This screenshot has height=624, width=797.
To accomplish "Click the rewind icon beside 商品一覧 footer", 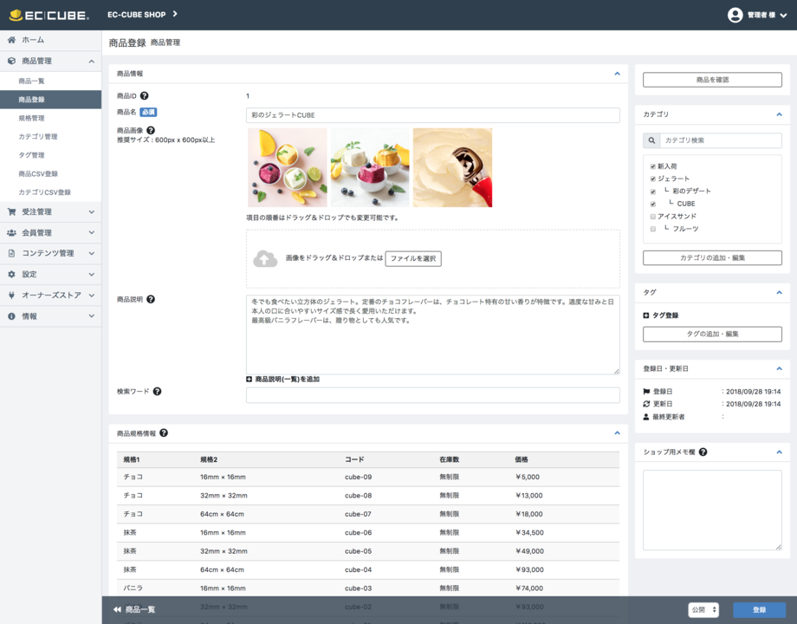I will pyautogui.click(x=118, y=609).
